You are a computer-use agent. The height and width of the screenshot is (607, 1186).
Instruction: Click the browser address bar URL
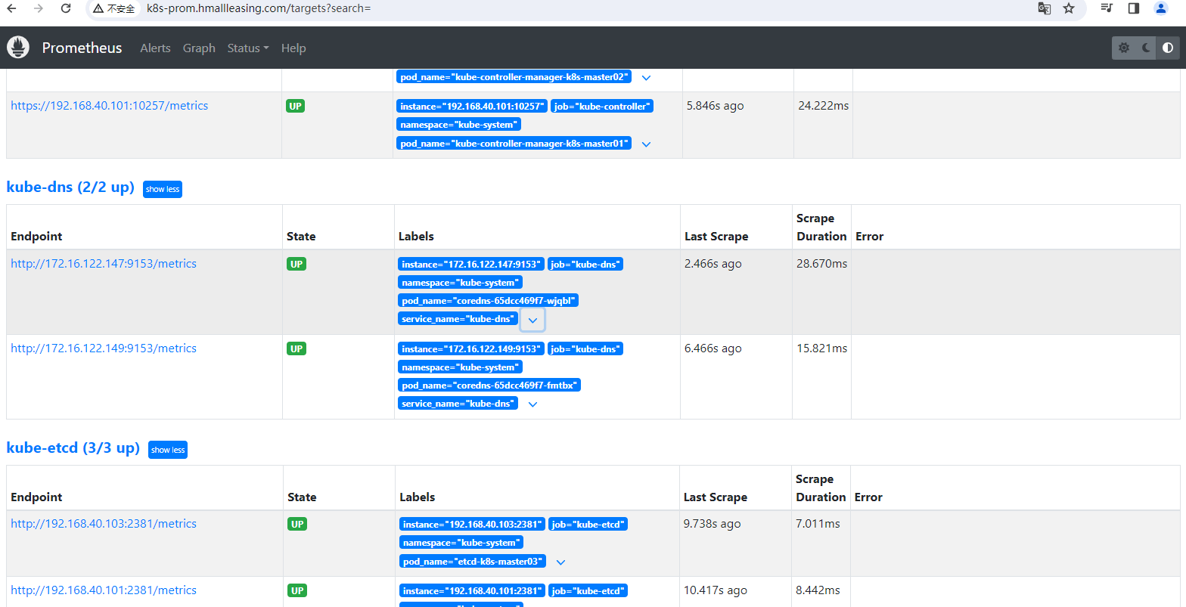pos(257,8)
